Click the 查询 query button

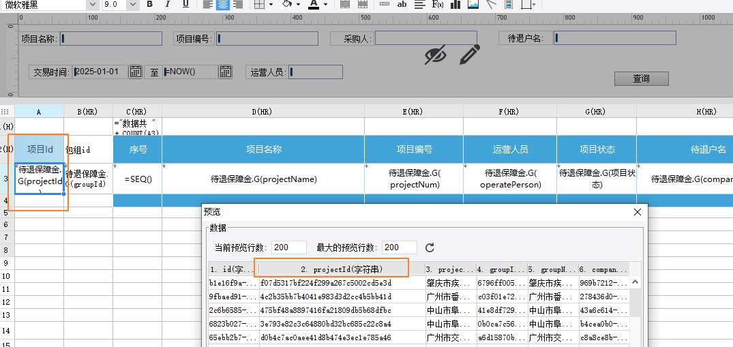click(642, 78)
